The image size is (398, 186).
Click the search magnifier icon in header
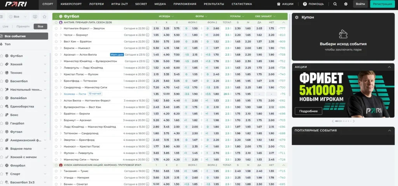(x=335, y=4)
